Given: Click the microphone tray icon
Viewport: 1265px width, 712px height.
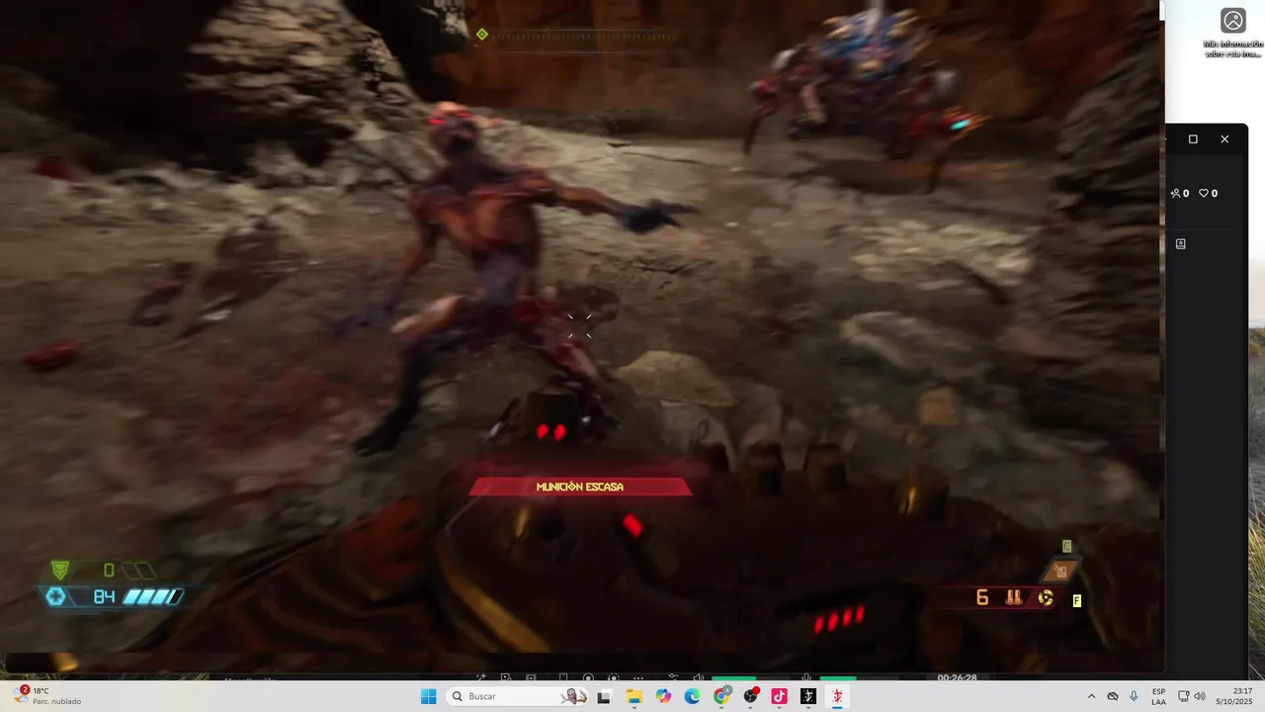Looking at the screenshot, I should tap(1134, 696).
